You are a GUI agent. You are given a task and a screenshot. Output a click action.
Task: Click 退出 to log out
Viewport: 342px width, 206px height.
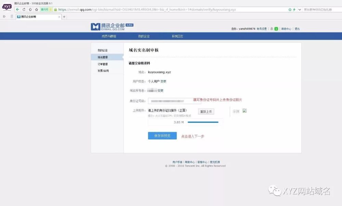297,29
